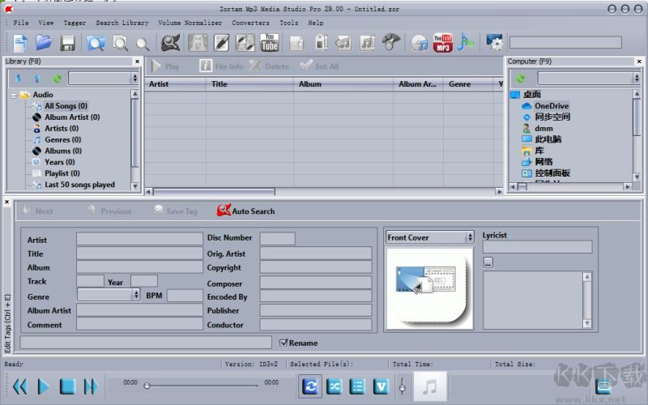
Task: Open the Genre dropdown list
Action: click(136, 296)
